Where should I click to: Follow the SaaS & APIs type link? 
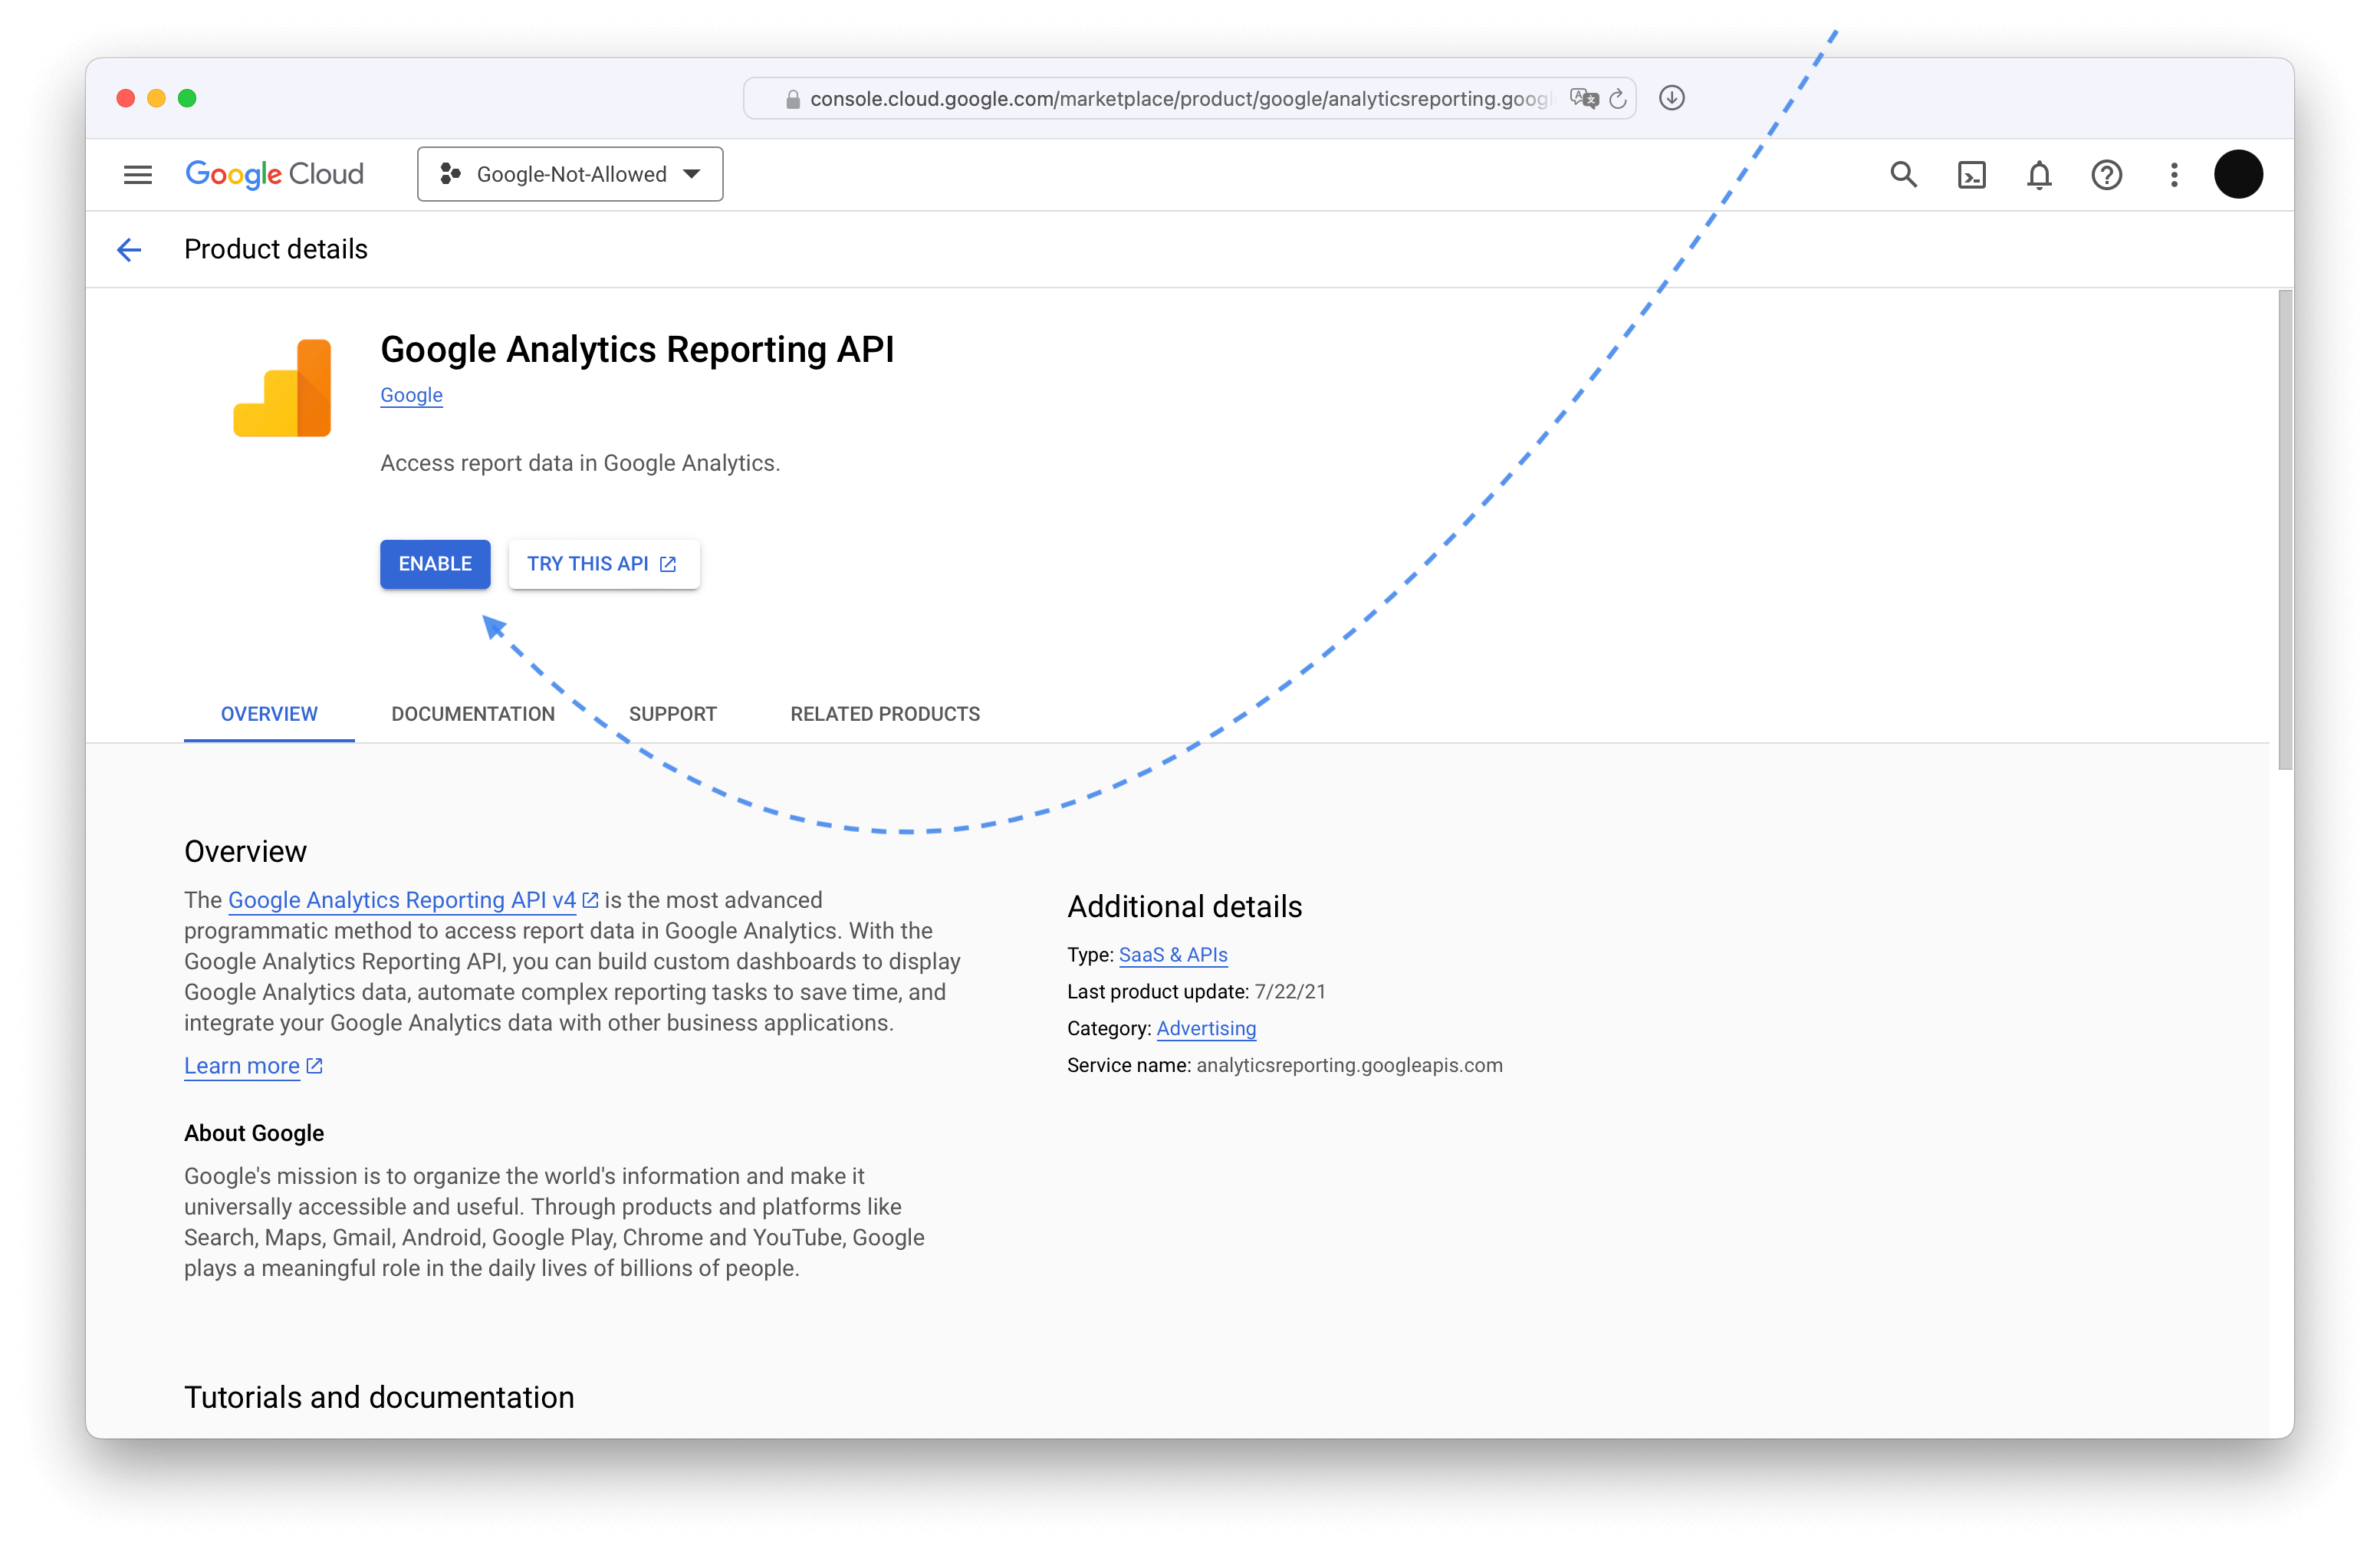coord(1173,955)
